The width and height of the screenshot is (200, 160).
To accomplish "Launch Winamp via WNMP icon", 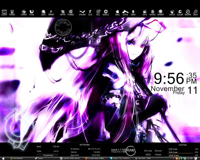I will click(x=160, y=13).
